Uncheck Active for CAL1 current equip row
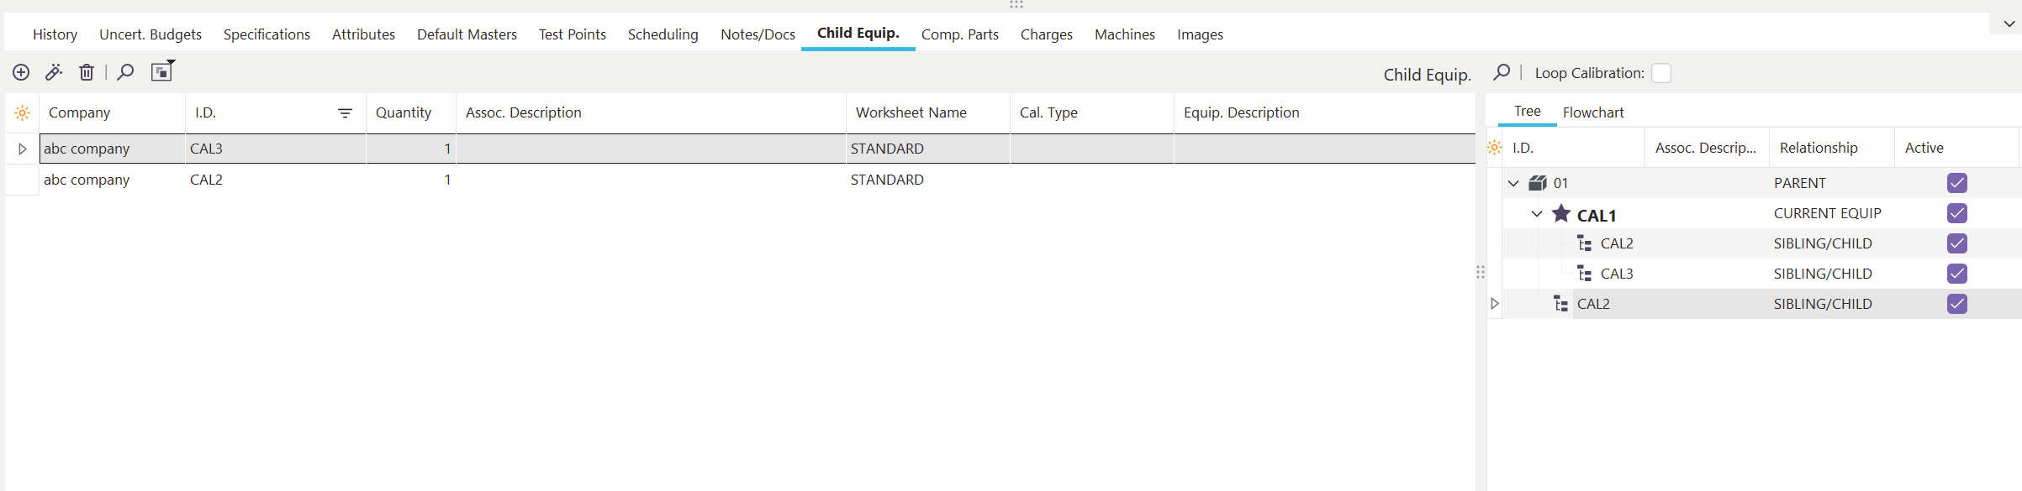Image resolution: width=2022 pixels, height=491 pixels. (1957, 213)
